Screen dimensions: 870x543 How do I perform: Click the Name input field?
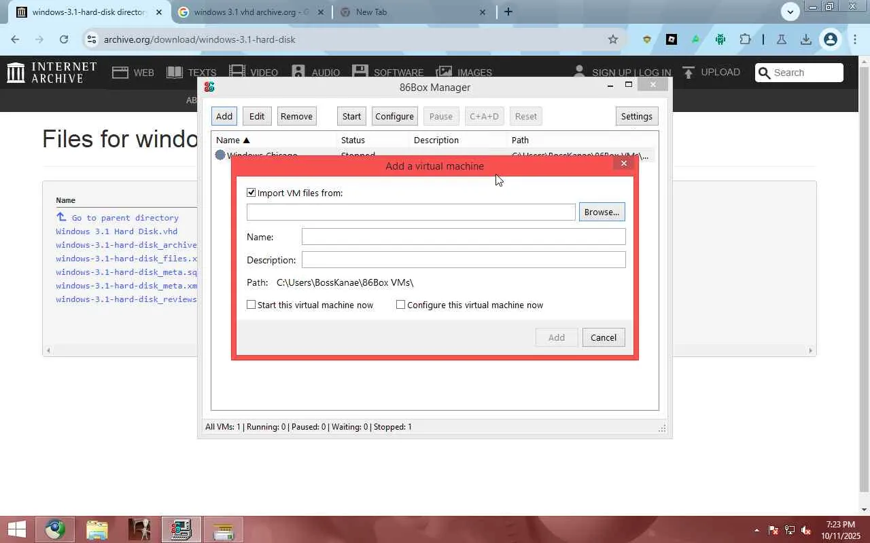tap(464, 236)
